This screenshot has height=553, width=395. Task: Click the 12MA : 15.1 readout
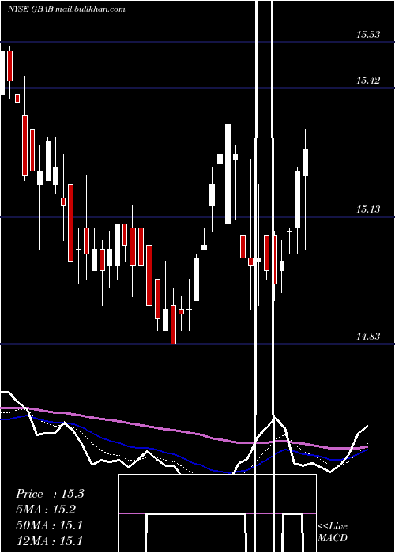(49, 540)
